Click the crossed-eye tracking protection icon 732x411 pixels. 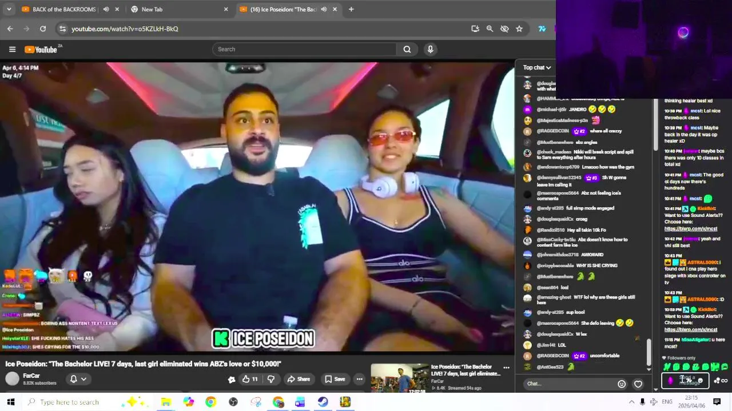pos(504,29)
